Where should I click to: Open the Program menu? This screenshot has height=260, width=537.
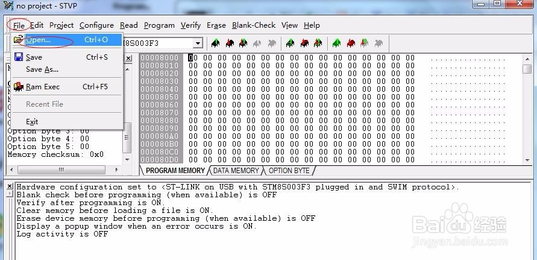pyautogui.click(x=159, y=25)
